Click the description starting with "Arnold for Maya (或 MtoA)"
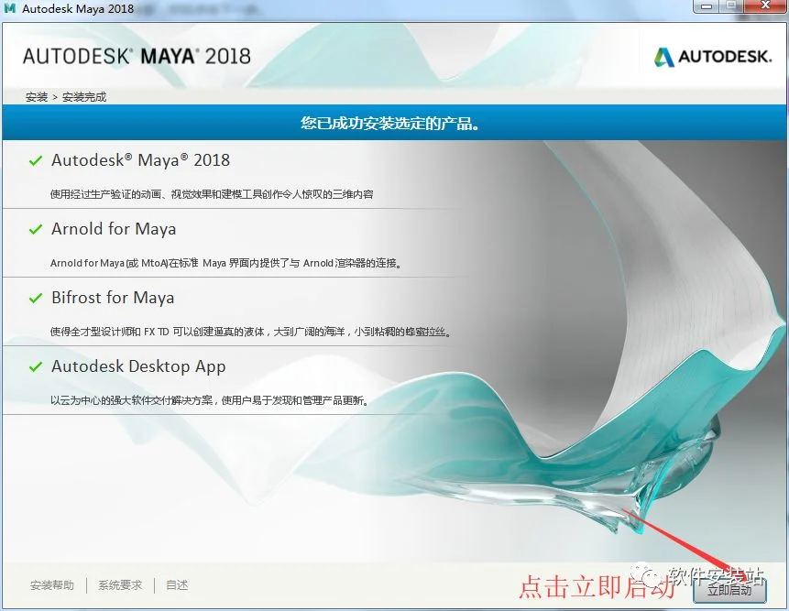Image resolution: width=789 pixels, height=611 pixels. [x=226, y=263]
